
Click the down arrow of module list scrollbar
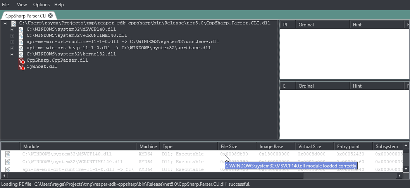point(406,169)
